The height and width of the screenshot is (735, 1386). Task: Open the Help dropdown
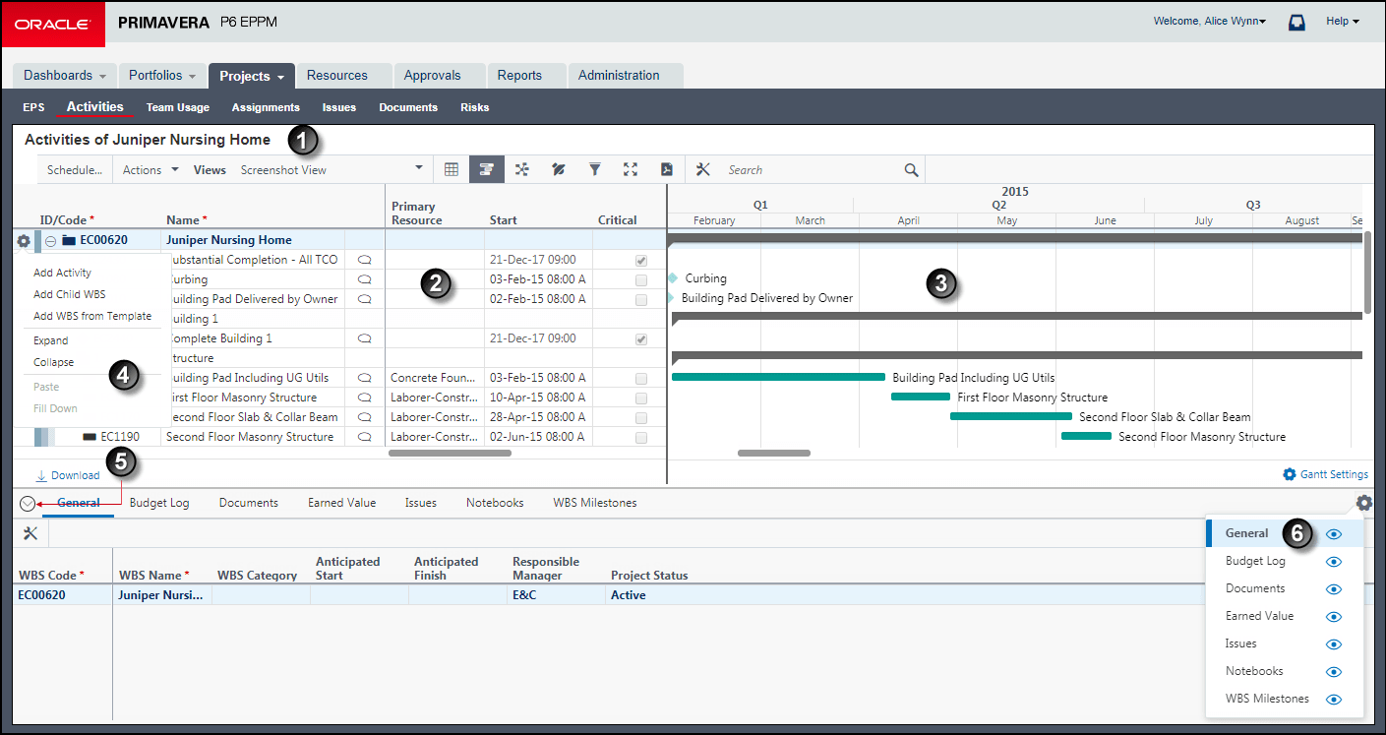click(1343, 21)
